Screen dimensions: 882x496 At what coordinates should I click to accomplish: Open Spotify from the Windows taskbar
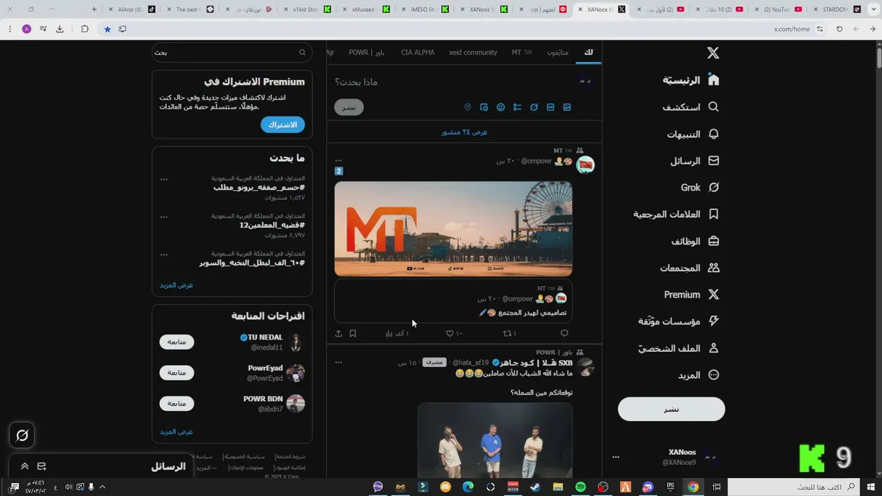tap(580, 487)
